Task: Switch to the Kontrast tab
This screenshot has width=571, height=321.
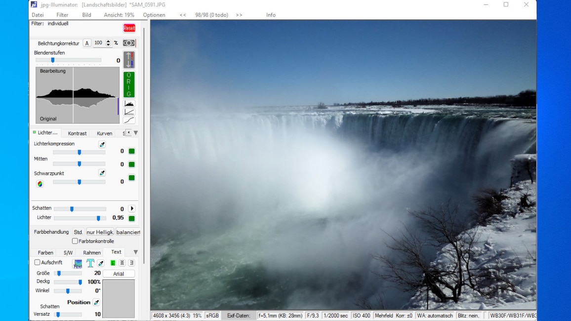Action: (x=77, y=133)
